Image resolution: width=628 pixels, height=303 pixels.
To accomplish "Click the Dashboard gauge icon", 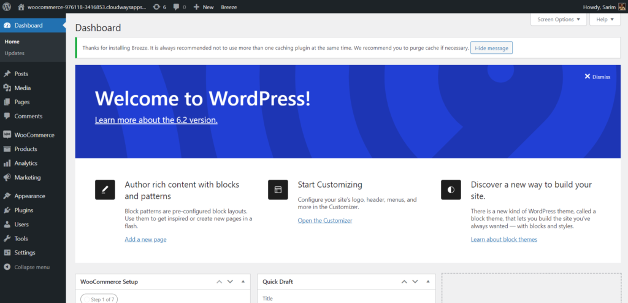I will coord(7,25).
